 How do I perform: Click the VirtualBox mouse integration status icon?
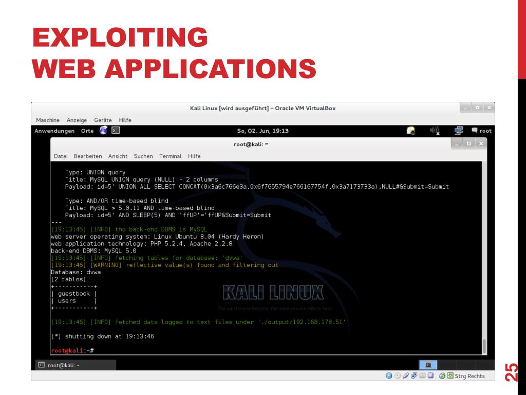click(x=442, y=375)
